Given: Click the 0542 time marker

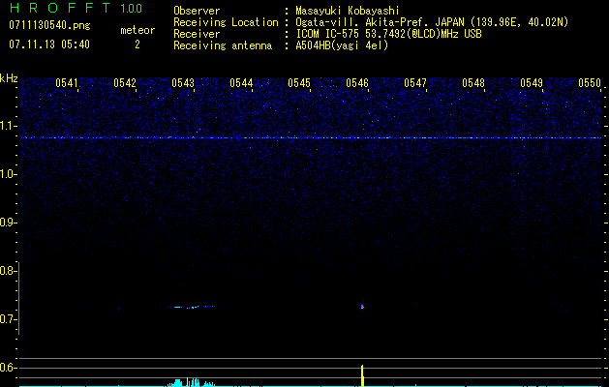Looking at the screenshot, I should [x=125, y=83].
